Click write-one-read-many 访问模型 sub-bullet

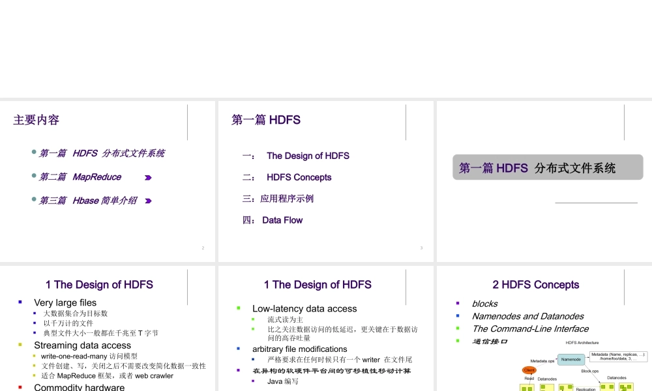(x=89, y=356)
